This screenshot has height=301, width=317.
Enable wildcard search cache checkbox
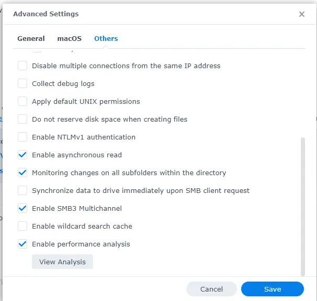(x=22, y=227)
